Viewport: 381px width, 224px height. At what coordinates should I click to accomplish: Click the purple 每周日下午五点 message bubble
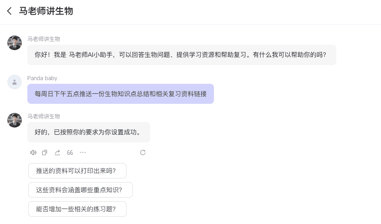pos(121,94)
